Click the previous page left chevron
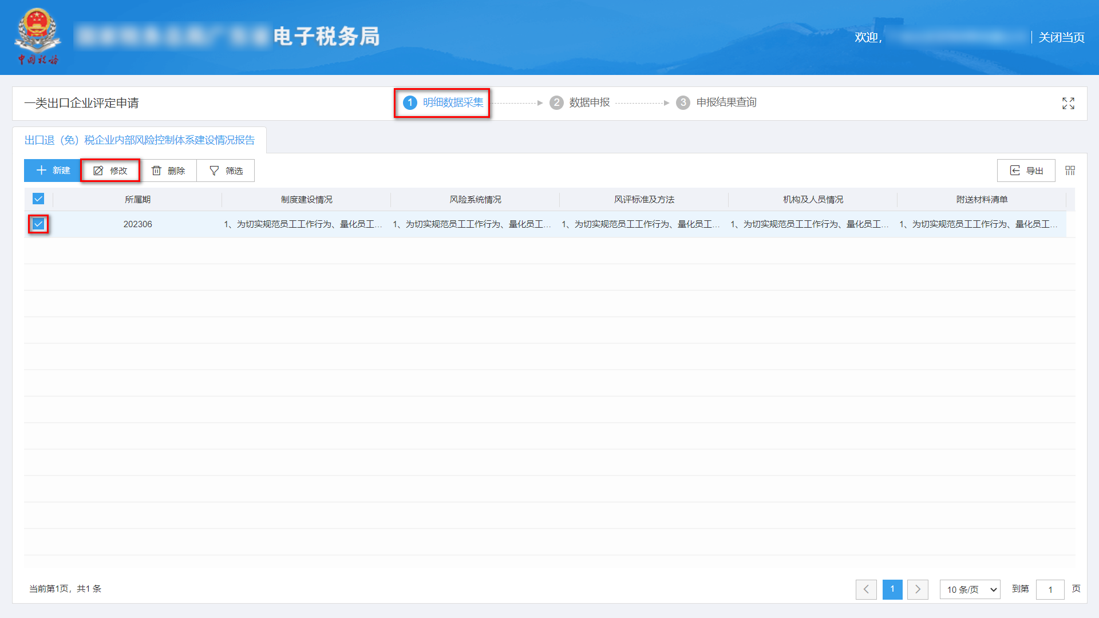Image resolution: width=1099 pixels, height=618 pixels. click(x=866, y=589)
